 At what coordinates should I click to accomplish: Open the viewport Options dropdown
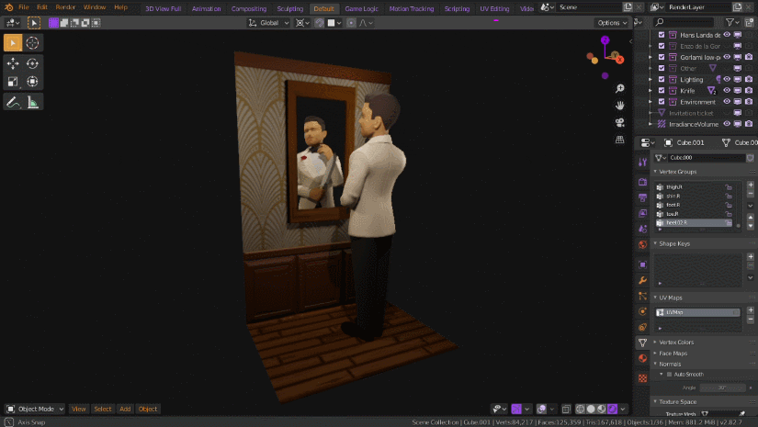[x=612, y=23]
